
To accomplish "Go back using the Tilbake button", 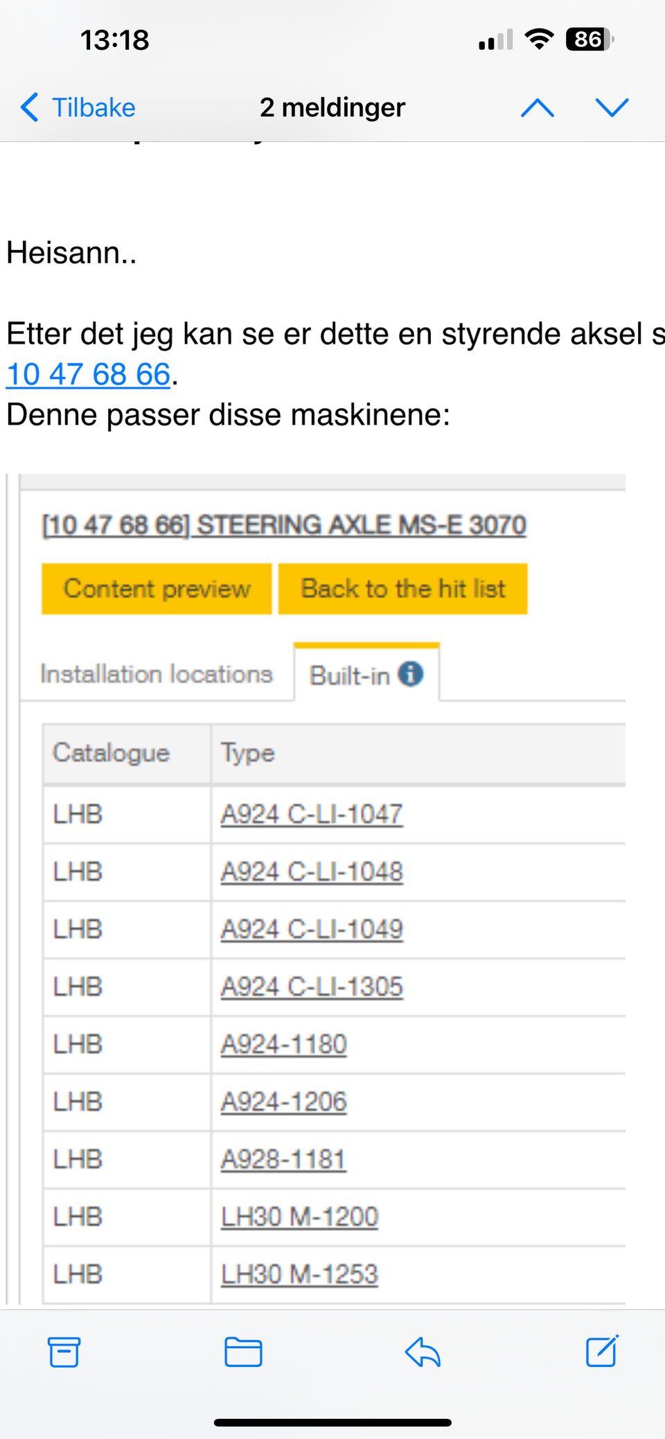I will (78, 107).
